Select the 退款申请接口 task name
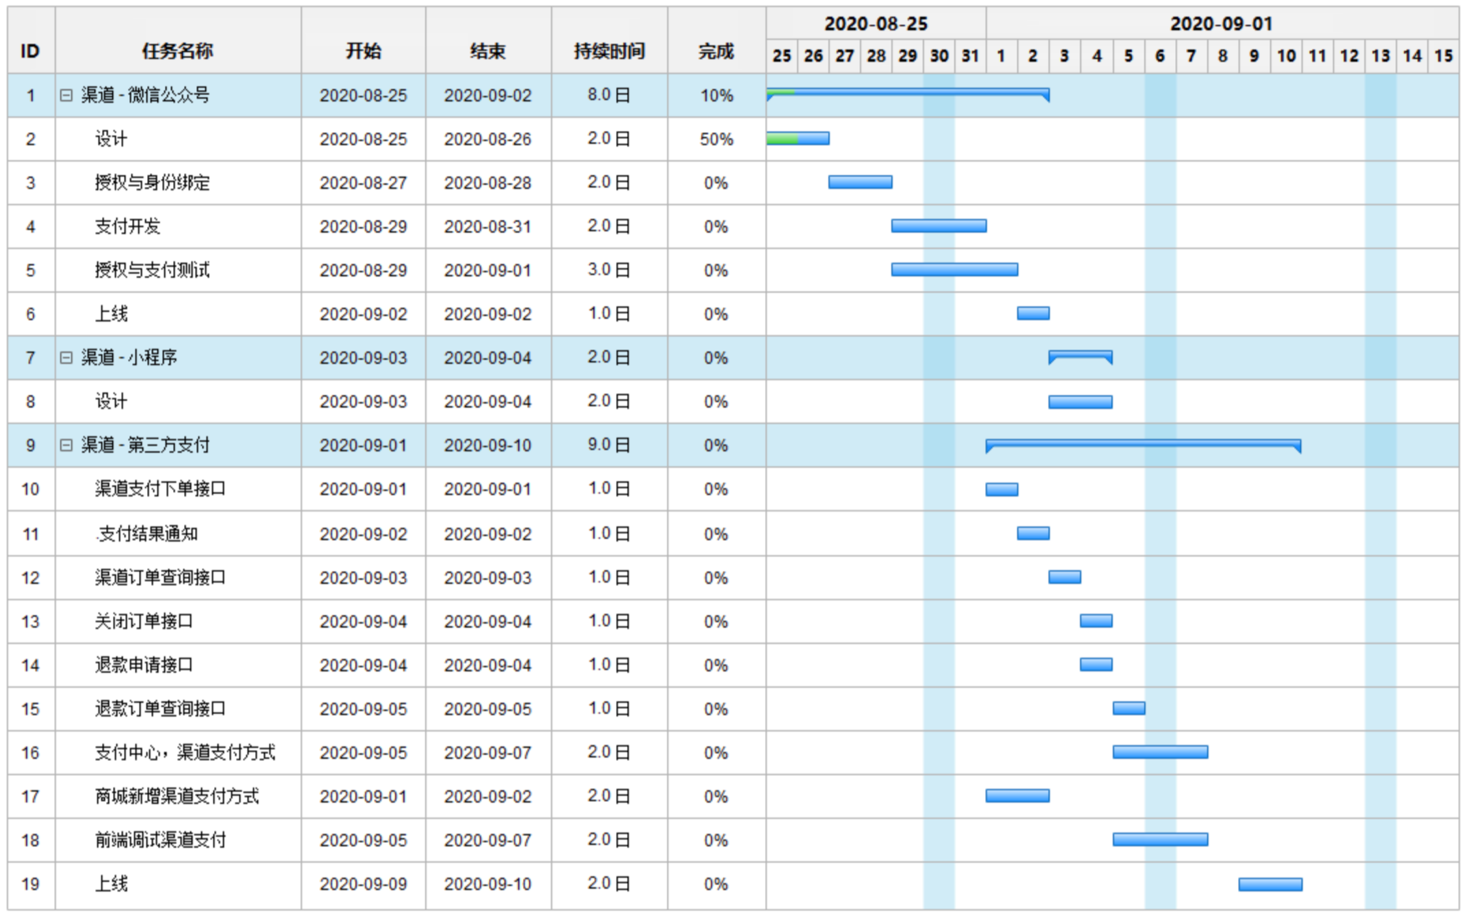This screenshot has width=1471, height=921. (x=144, y=665)
